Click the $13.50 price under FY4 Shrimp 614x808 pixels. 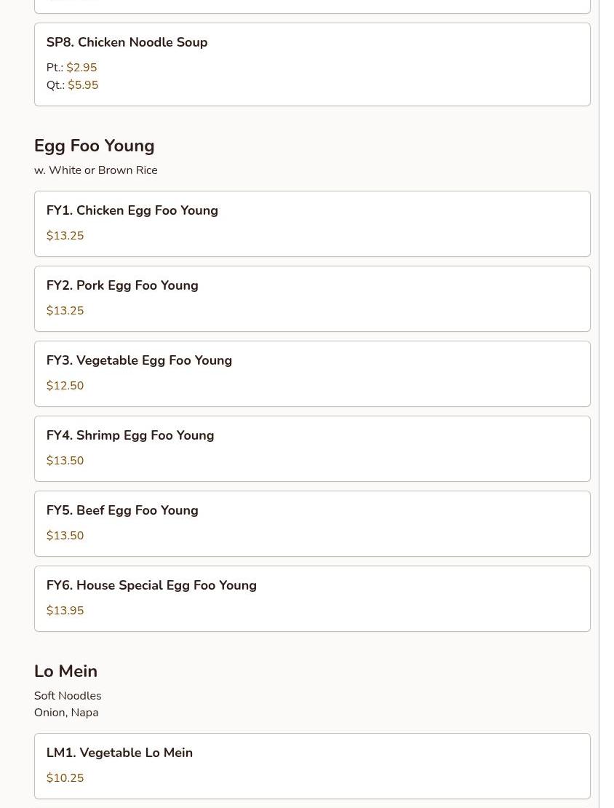pos(65,461)
